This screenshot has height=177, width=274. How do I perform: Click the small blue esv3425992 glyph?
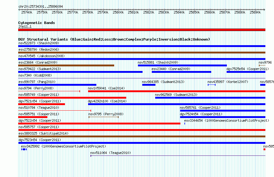pyautogui.click(x=24, y=149)
